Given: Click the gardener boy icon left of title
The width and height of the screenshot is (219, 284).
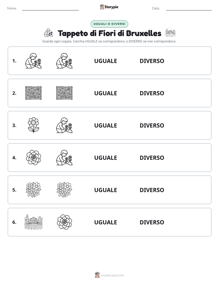Looking at the screenshot, I should 48,33.
